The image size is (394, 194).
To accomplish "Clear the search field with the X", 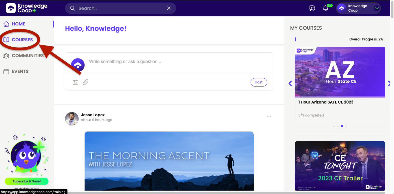I will [x=169, y=8].
